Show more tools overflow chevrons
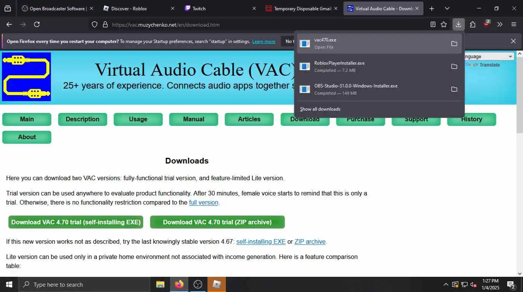Image resolution: width=523 pixels, height=292 pixels. click(500, 24)
